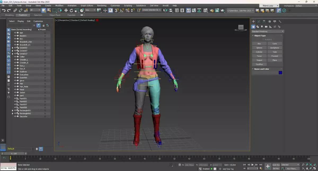Image resolution: width=318 pixels, height=171 pixels.
Task: Open the Curve Editor icon
Action: [x=194, y=10]
